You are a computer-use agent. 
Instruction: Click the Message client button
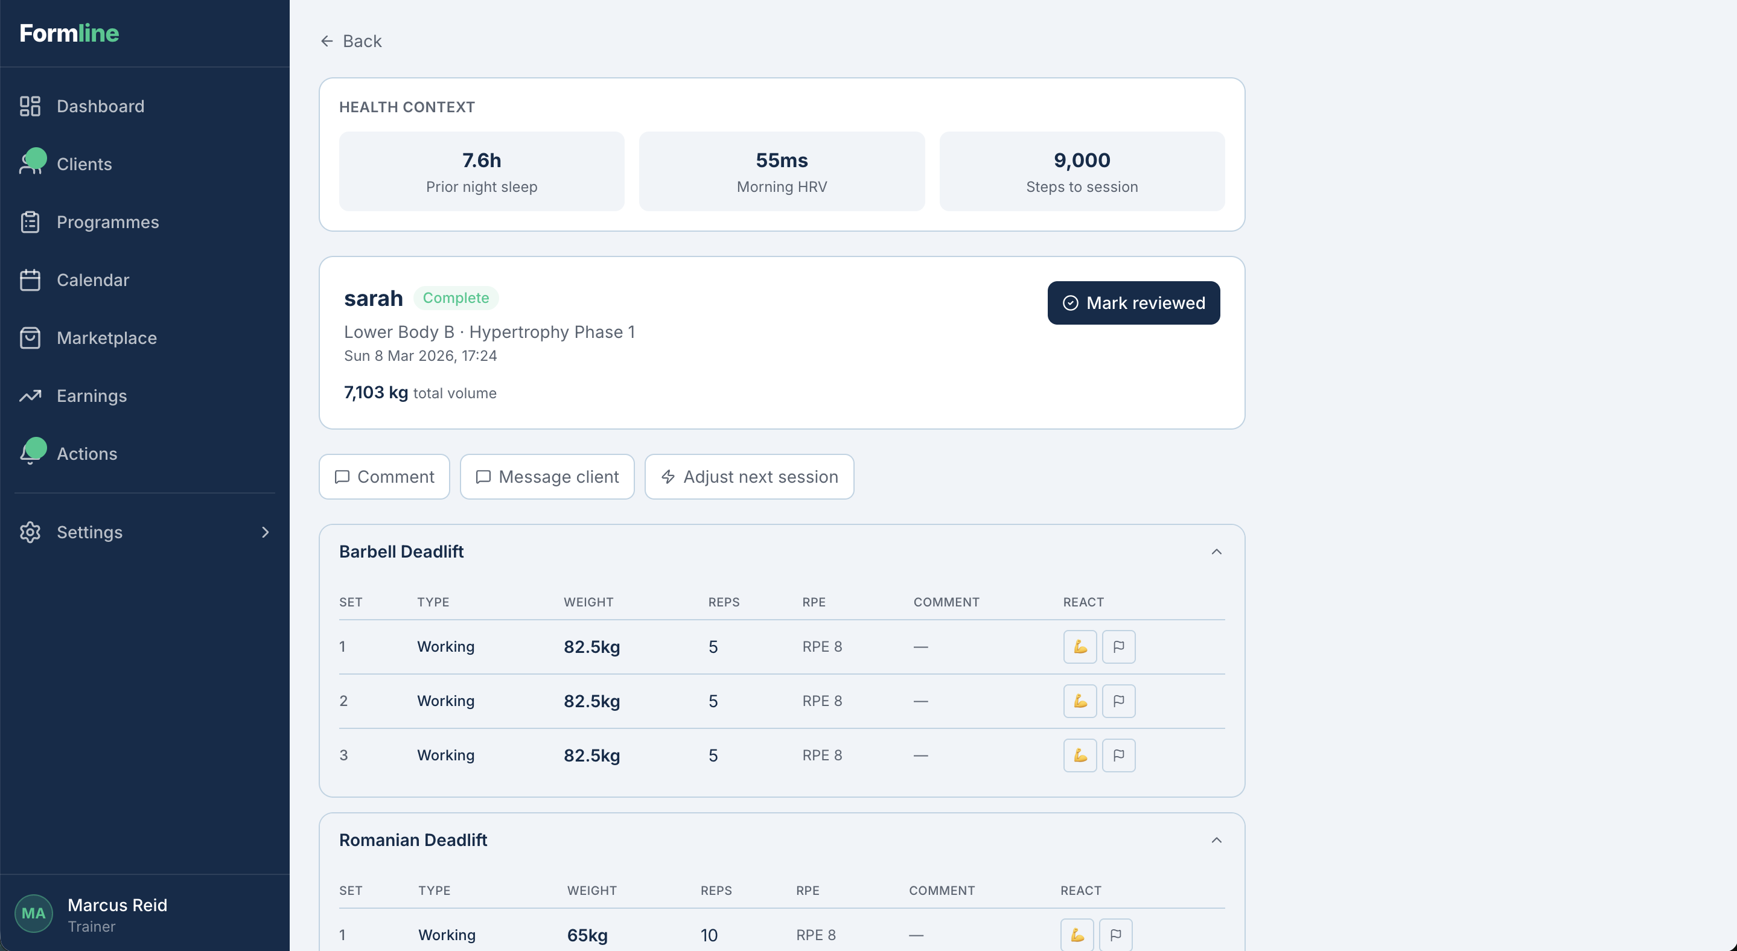click(x=547, y=477)
